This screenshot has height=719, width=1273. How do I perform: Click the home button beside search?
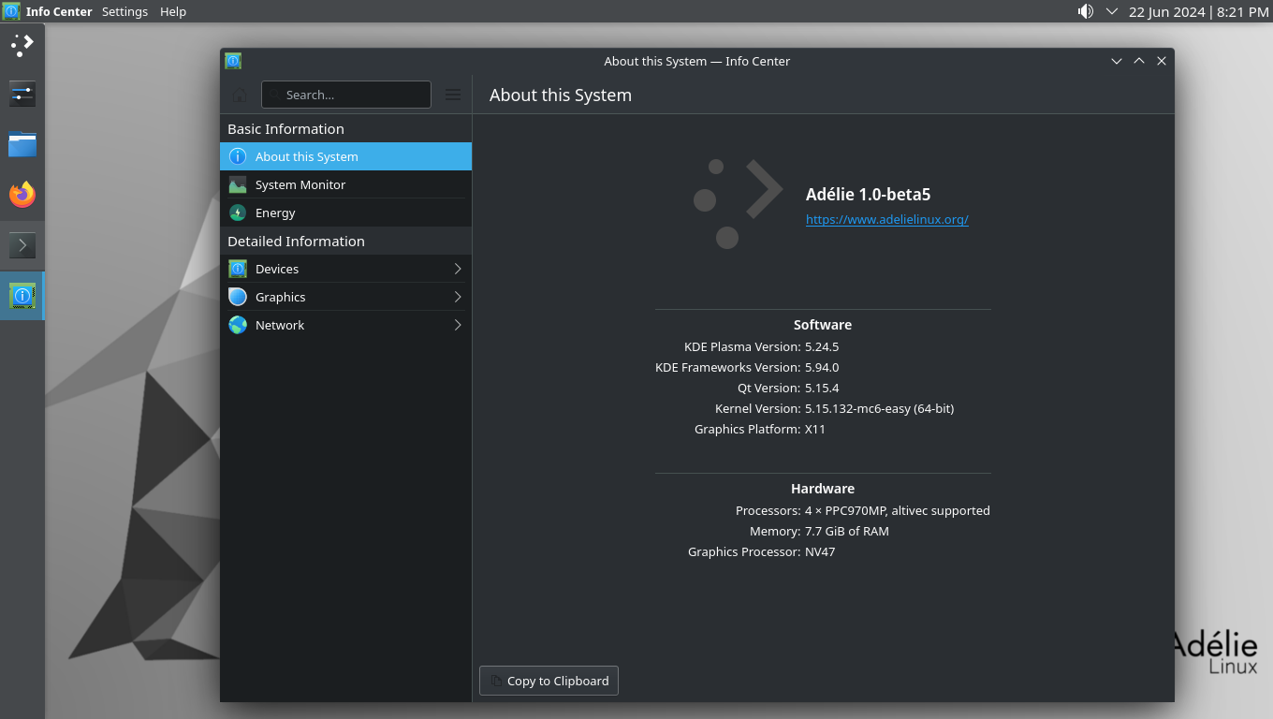[240, 95]
